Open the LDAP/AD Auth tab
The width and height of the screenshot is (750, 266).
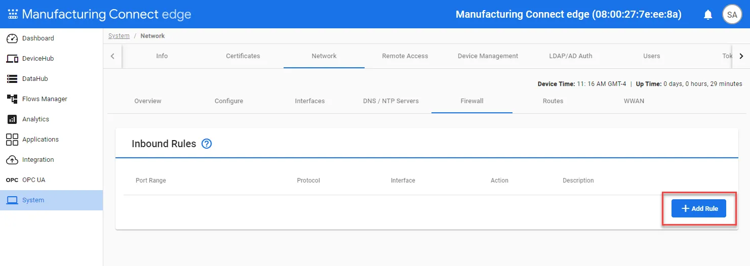(571, 56)
